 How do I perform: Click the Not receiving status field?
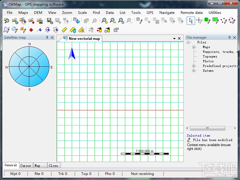point(142,174)
